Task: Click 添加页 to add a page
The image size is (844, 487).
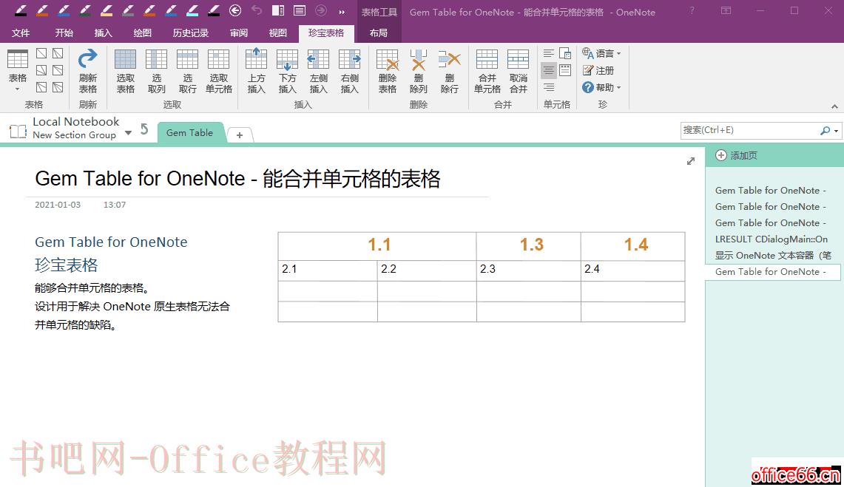Action: pos(736,155)
